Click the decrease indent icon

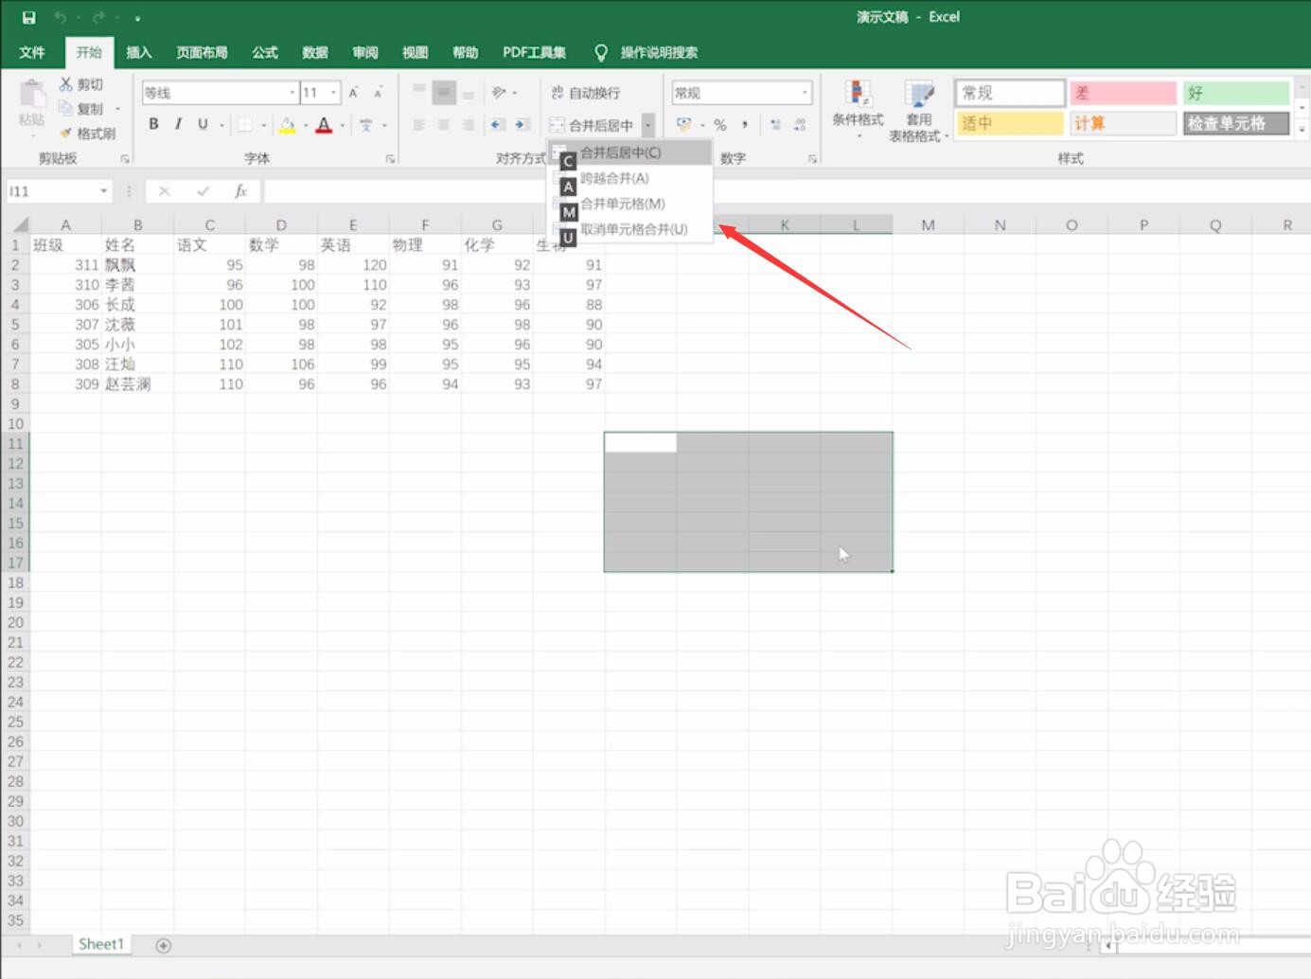tap(497, 124)
